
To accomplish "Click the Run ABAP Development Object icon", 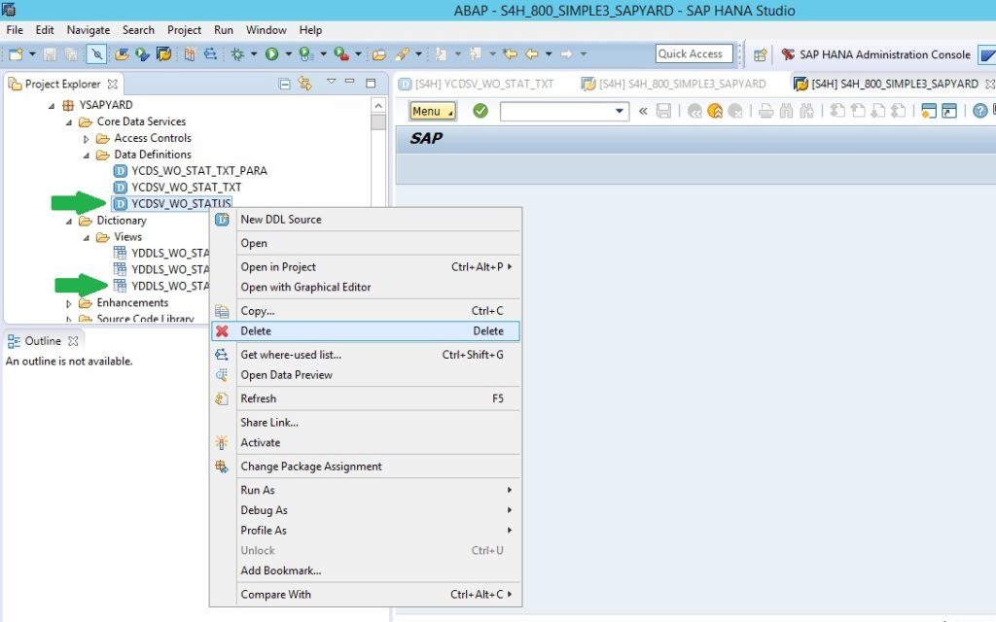I will (142, 54).
